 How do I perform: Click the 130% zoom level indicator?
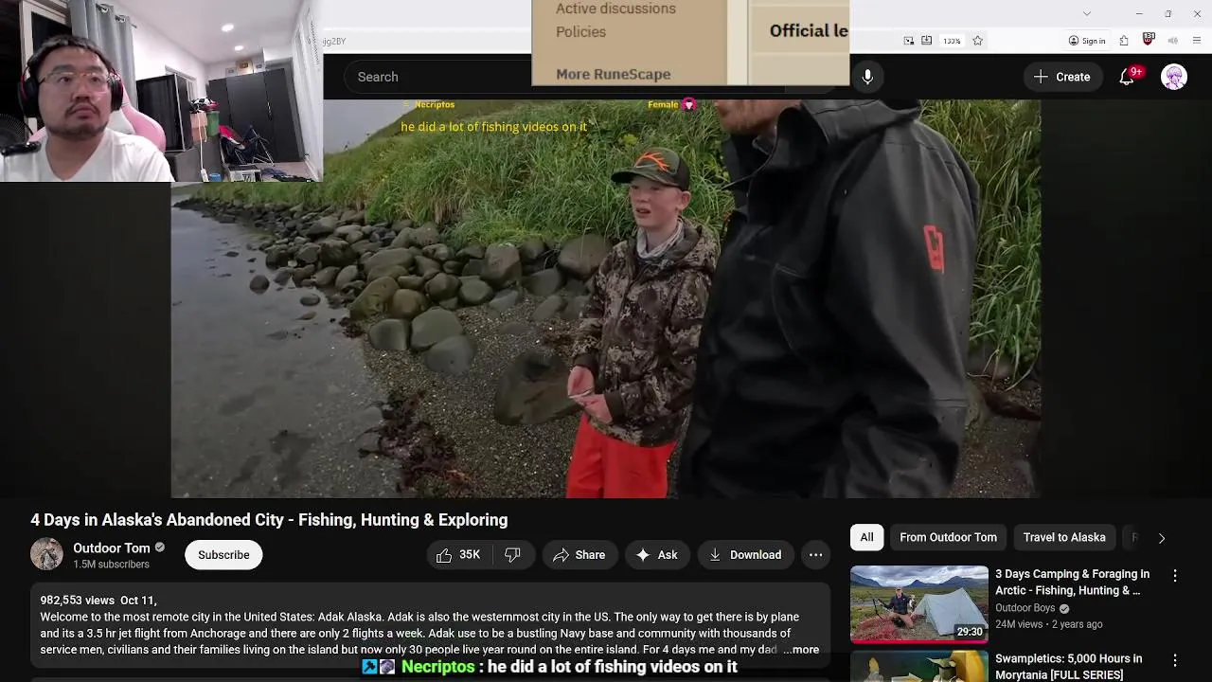point(952,41)
